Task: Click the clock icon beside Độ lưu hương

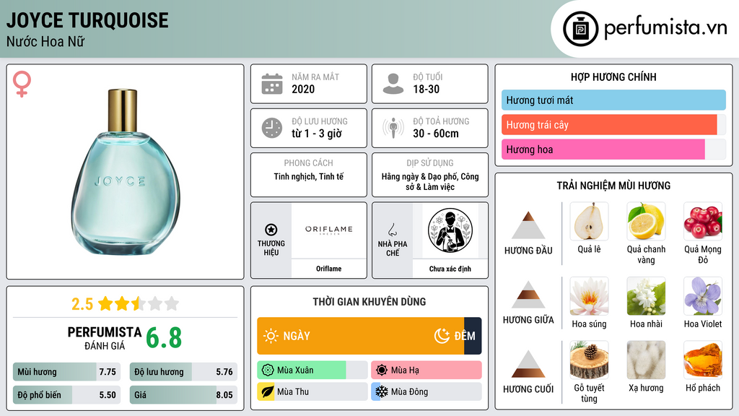Action: (x=272, y=128)
